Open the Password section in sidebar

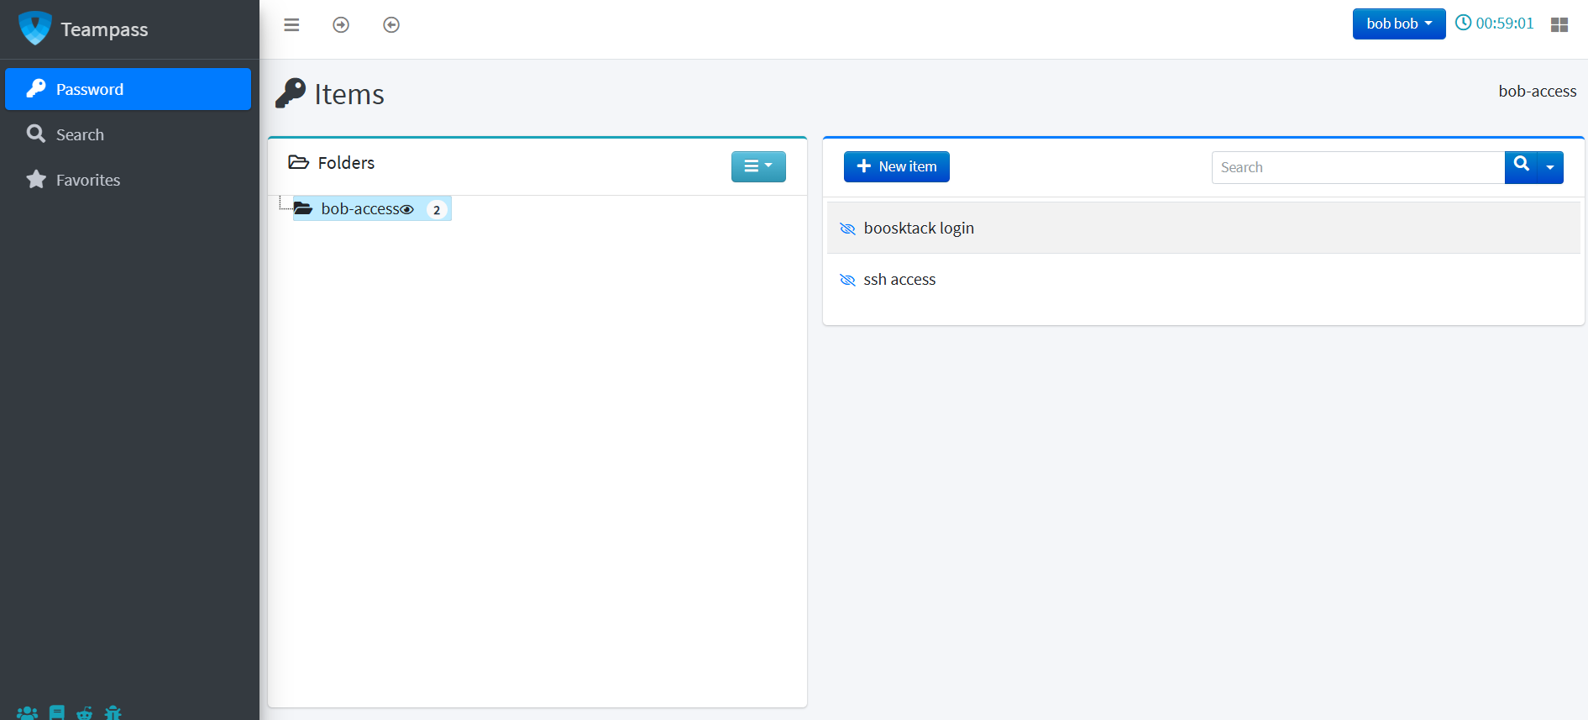coord(128,89)
